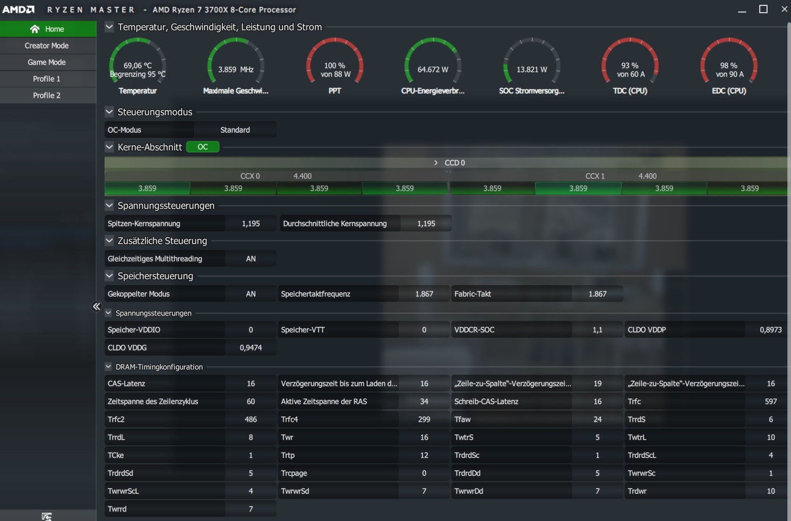Click Trtp value 12

click(x=424, y=455)
